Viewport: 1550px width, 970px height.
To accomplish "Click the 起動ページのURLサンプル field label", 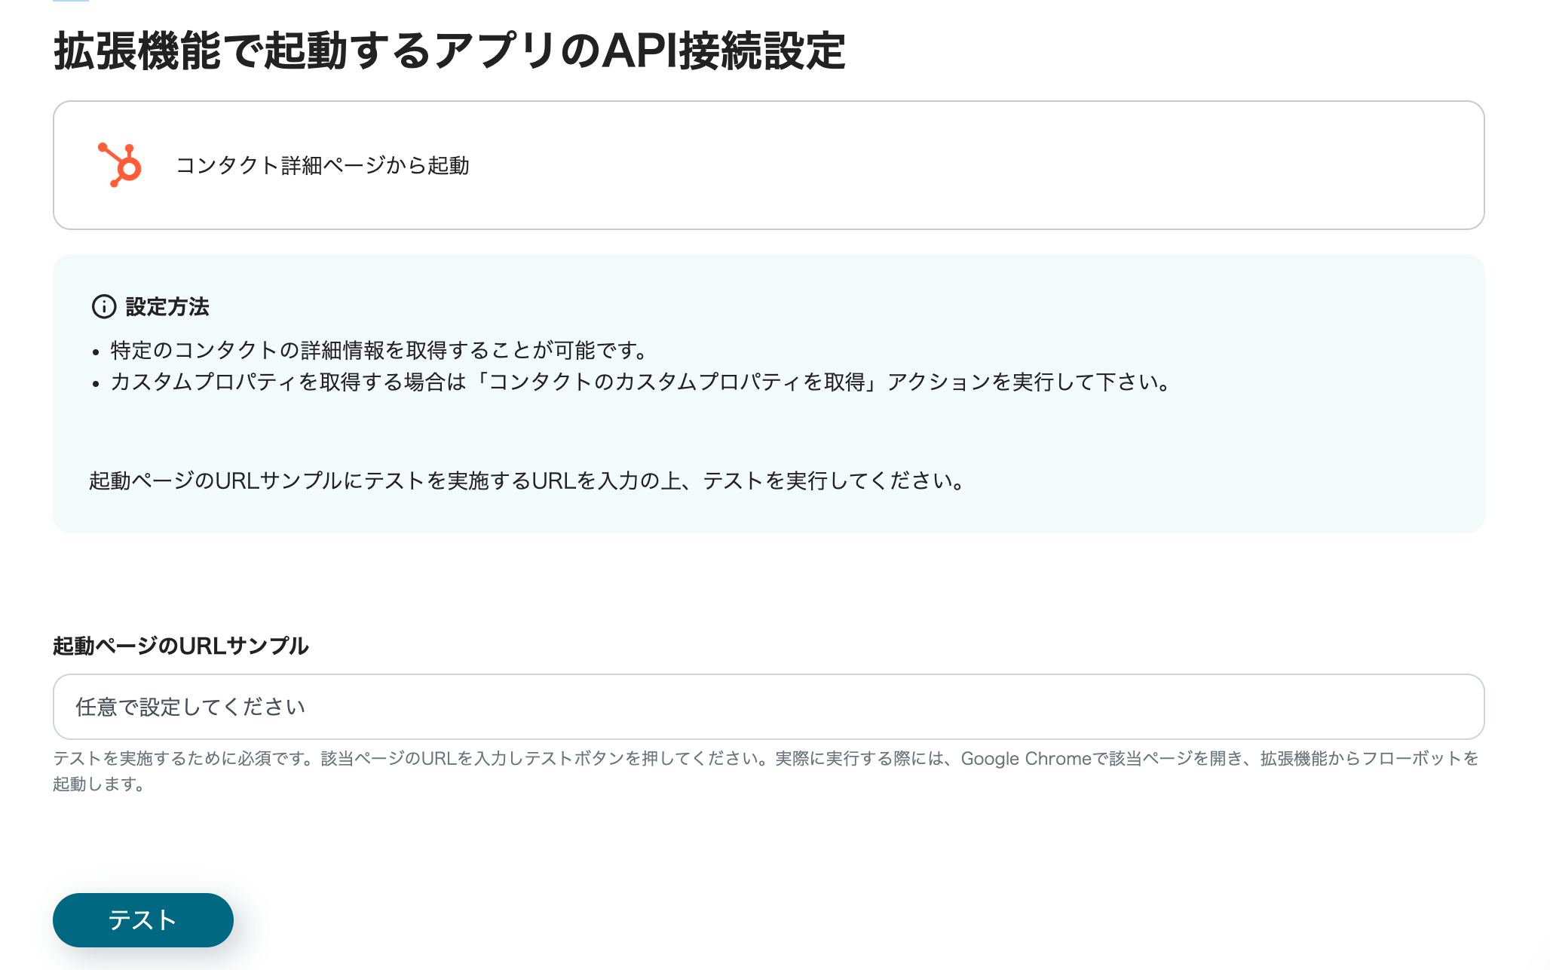I will click(181, 646).
